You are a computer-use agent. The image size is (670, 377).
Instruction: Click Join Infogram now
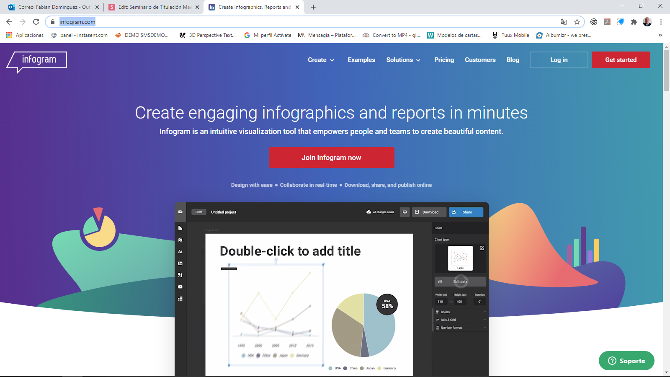(331, 158)
